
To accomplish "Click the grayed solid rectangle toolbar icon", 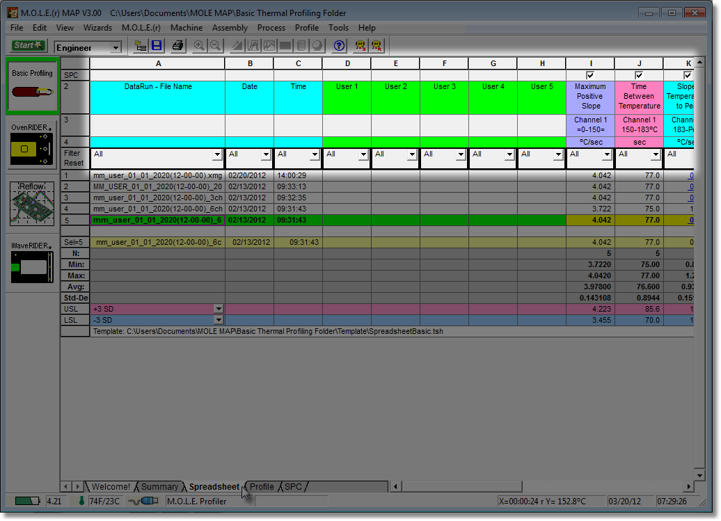I will [285, 45].
